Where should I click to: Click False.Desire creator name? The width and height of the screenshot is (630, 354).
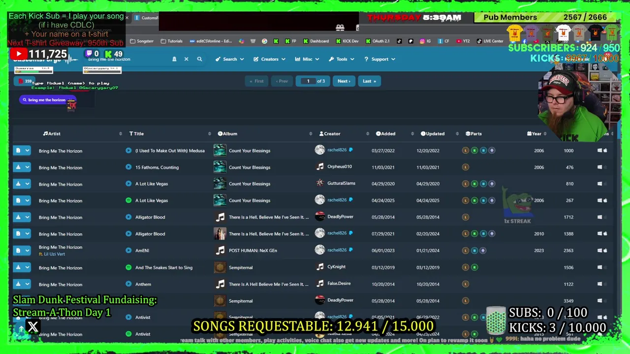click(x=340, y=284)
